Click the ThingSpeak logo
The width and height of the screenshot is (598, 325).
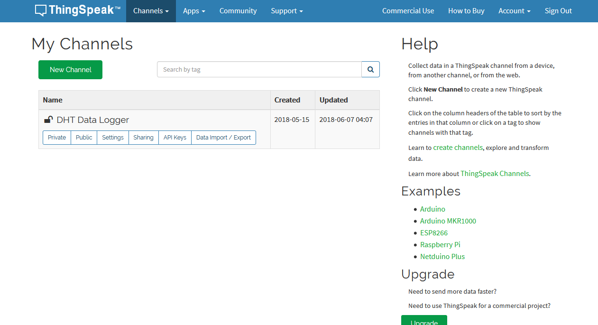coord(78,10)
